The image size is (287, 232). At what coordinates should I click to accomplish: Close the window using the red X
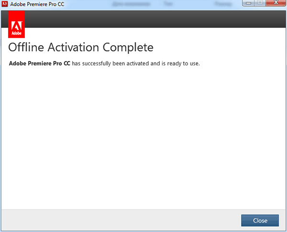pos(276,3)
